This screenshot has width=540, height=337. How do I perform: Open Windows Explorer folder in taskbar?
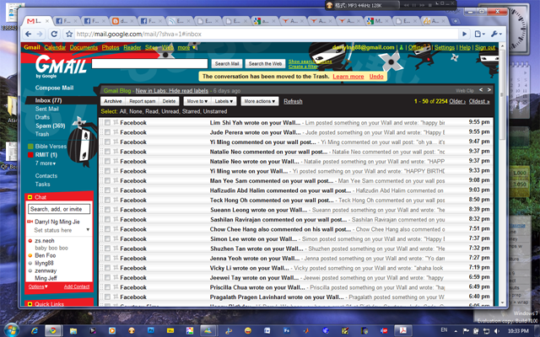pos(73,331)
